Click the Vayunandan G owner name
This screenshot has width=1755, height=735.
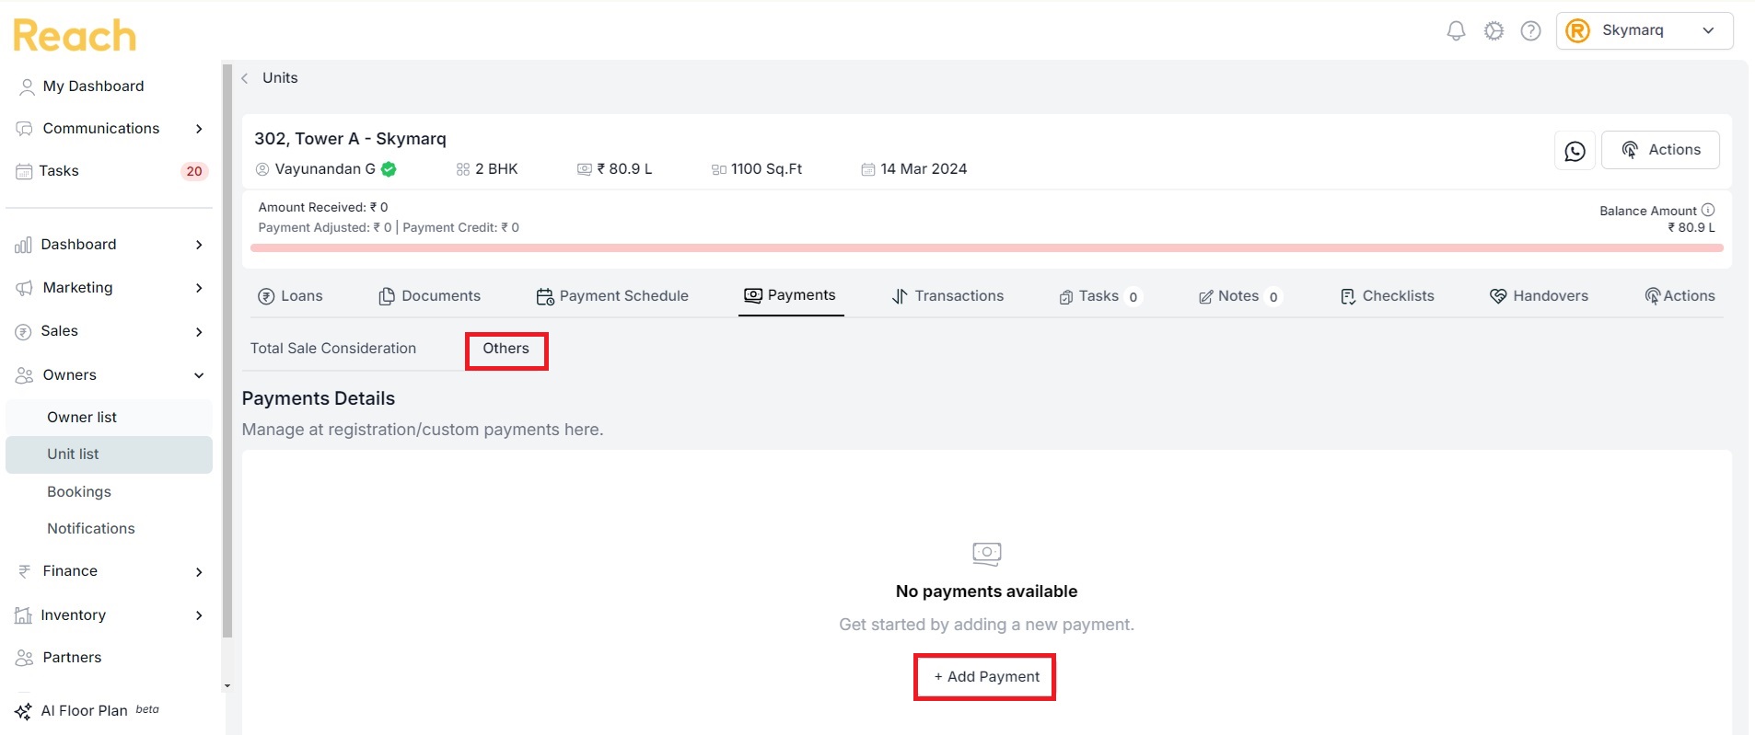click(x=325, y=169)
